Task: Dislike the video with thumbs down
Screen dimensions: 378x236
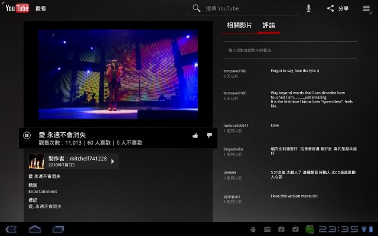Action: click(209, 135)
